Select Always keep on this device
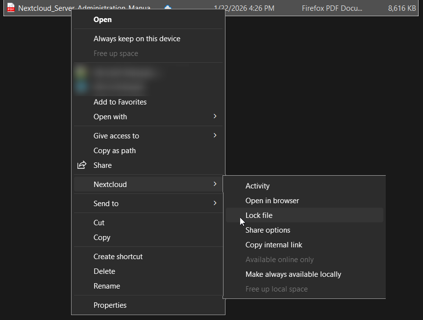 point(149,39)
